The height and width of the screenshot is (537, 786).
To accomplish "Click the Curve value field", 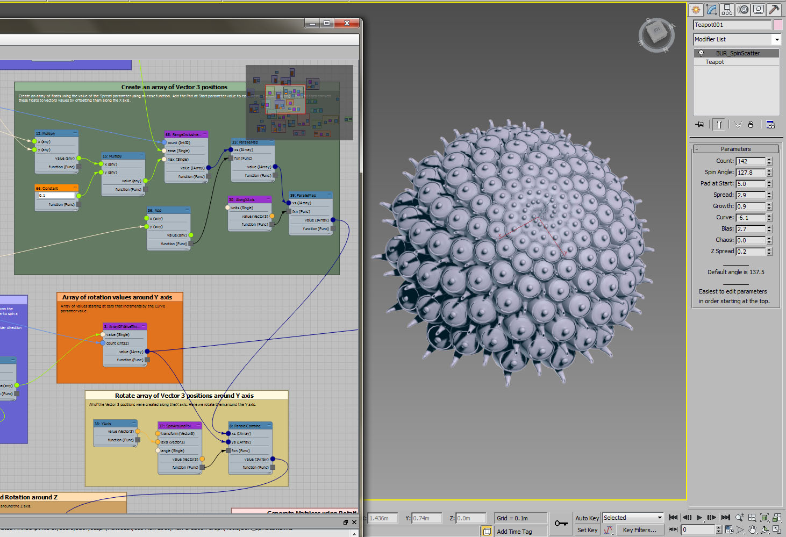I will (x=751, y=218).
